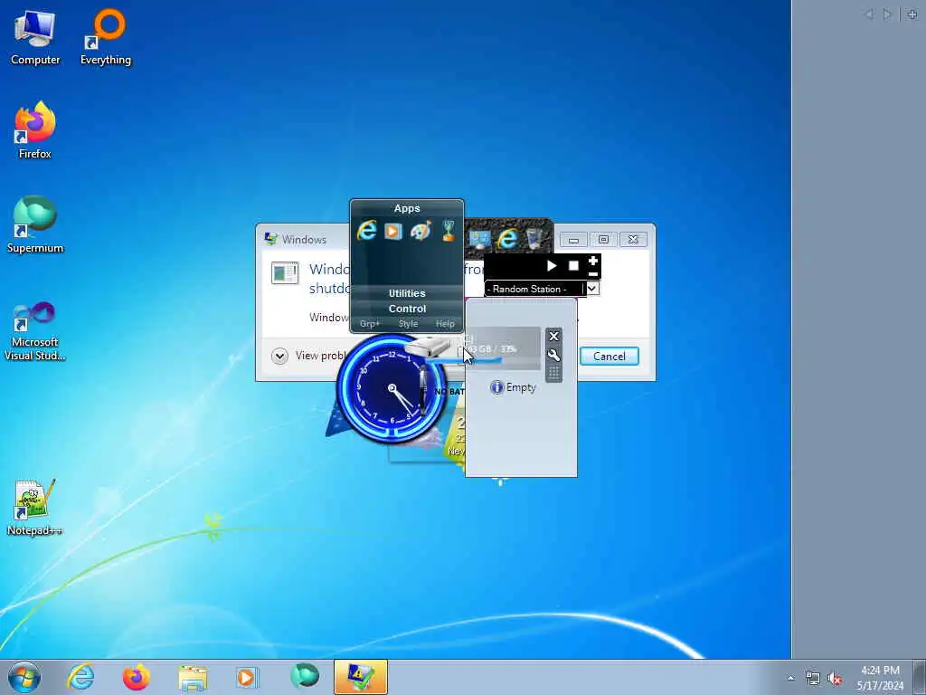
Task: Click the Windows dialog title icon
Action: [271, 239]
